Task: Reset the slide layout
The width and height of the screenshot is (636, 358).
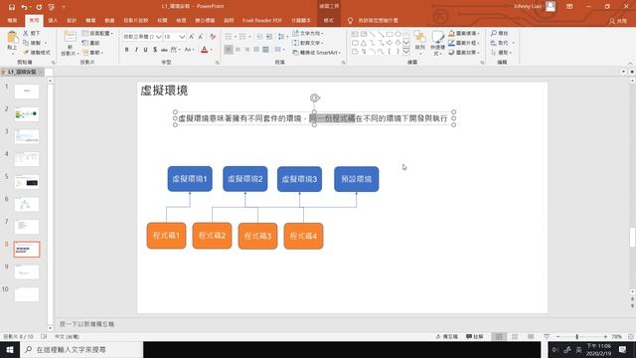Action: coord(91,43)
